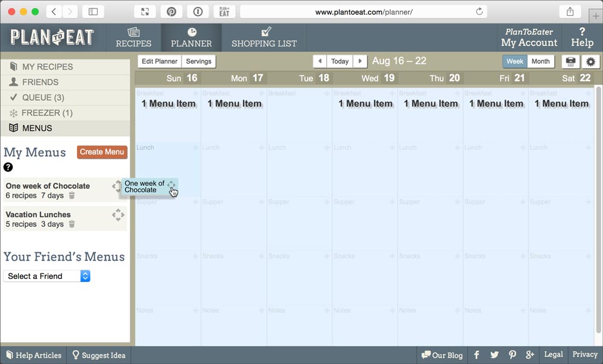603x364 pixels.
Task: Open Our Blog link
Action: [x=442, y=355]
